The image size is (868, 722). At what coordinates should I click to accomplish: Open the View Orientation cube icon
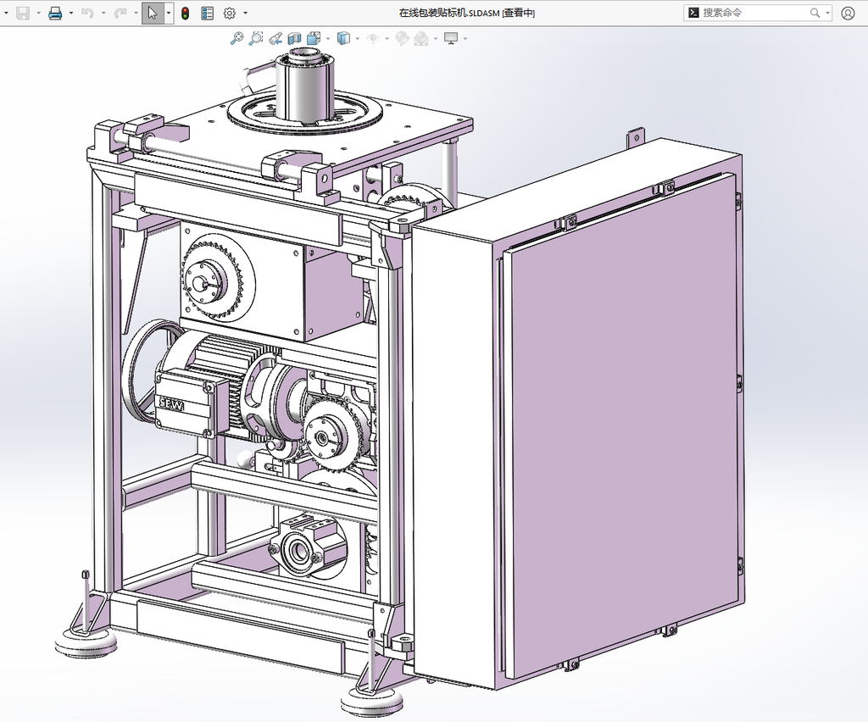pyautogui.click(x=314, y=38)
